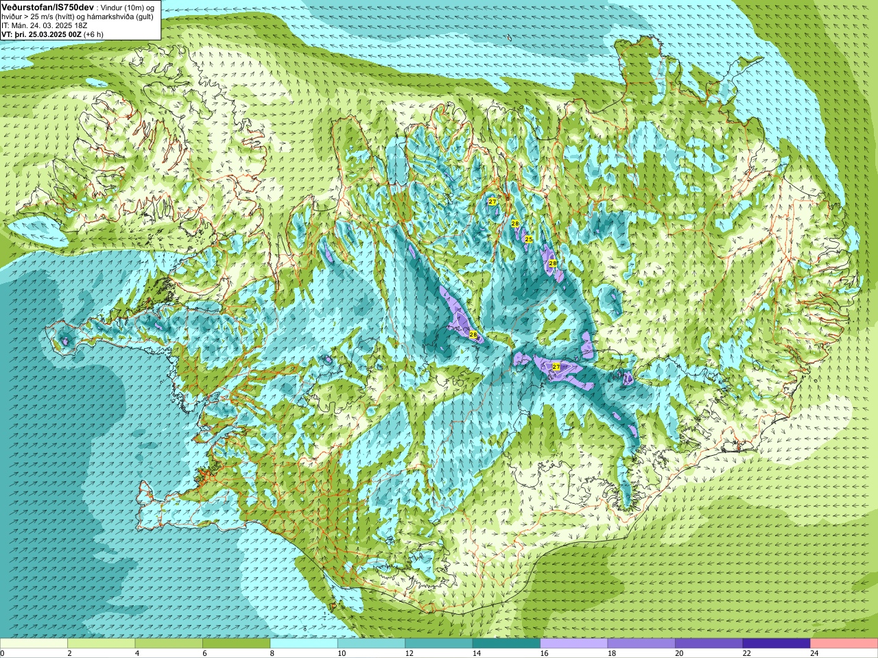Click the pale cream 0–2 legend swatch
The image size is (878, 658).
click(x=34, y=644)
